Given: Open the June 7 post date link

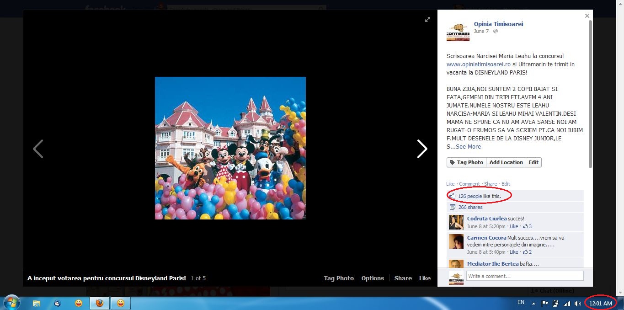Looking at the screenshot, I should [481, 31].
